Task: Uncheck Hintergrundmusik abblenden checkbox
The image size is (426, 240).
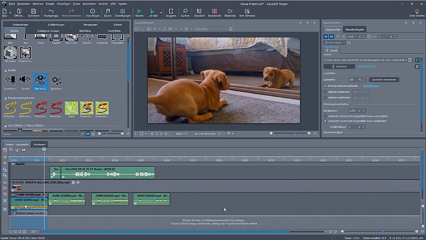Action: pos(325,86)
